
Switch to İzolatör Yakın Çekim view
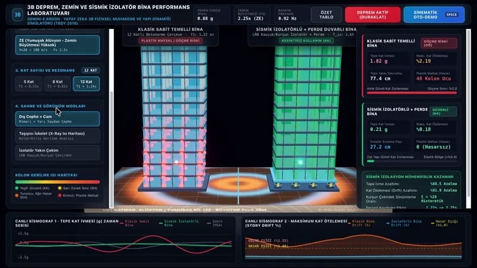point(57,152)
